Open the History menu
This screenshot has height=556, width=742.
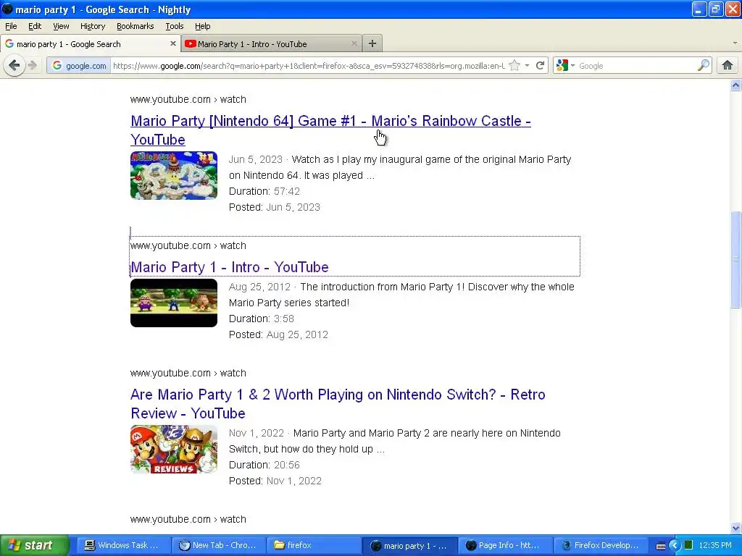[93, 26]
